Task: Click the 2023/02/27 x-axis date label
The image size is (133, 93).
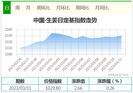Action: (22, 65)
